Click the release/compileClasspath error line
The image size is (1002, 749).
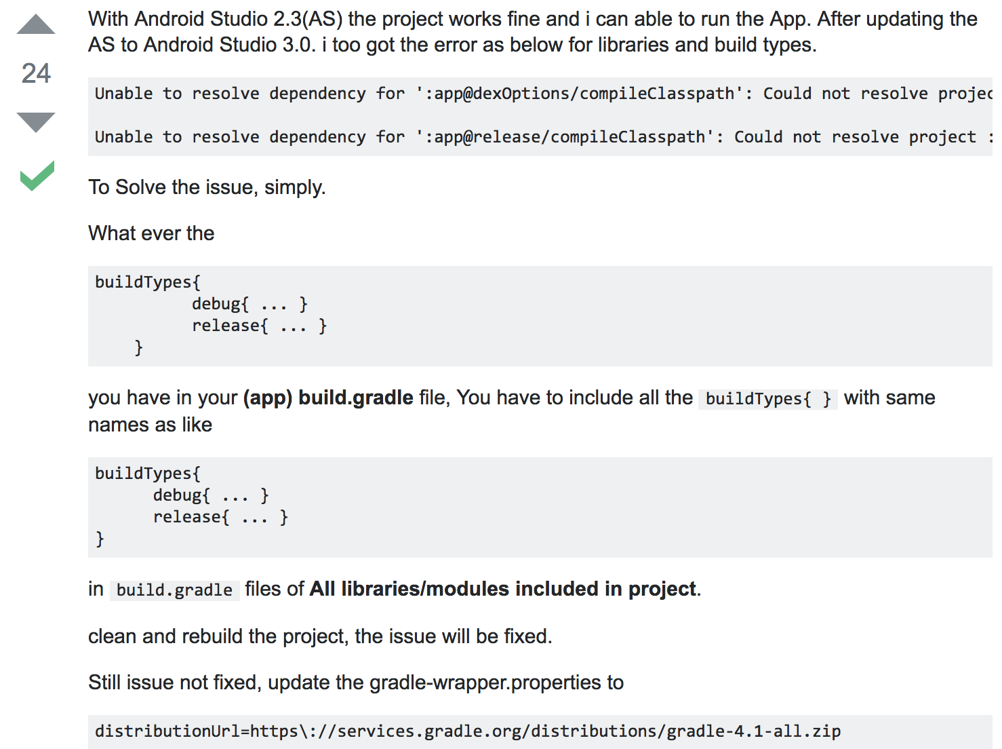pos(543,137)
